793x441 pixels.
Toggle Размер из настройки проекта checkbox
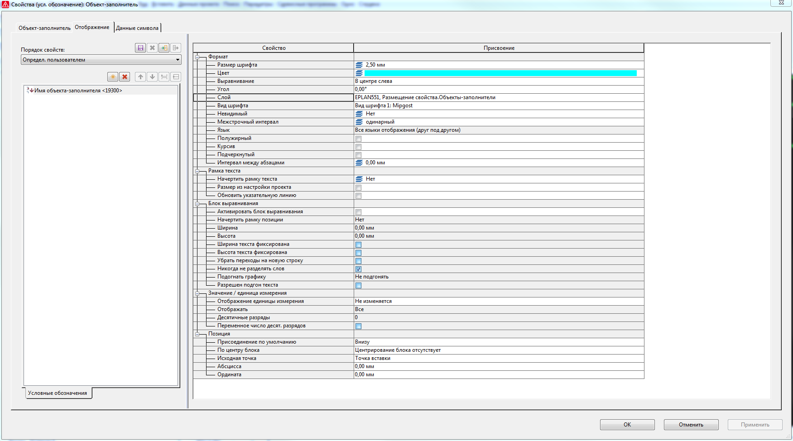[x=358, y=187]
